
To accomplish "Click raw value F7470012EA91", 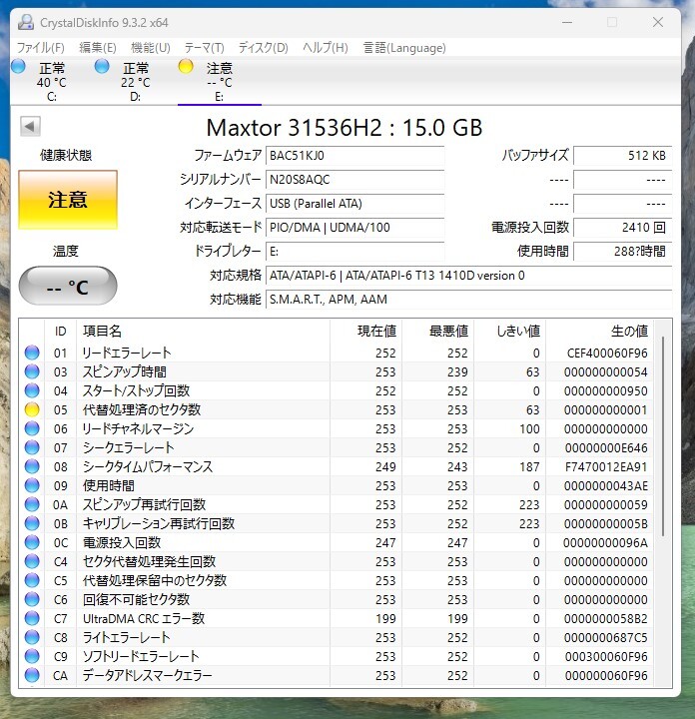I will (x=606, y=466).
